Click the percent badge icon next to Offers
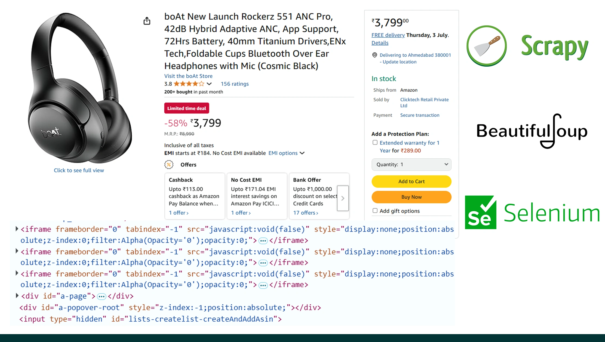Image resolution: width=605 pixels, height=342 pixels. pyautogui.click(x=169, y=164)
